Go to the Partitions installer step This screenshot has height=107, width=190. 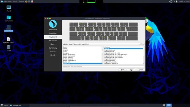click(x=53, y=41)
